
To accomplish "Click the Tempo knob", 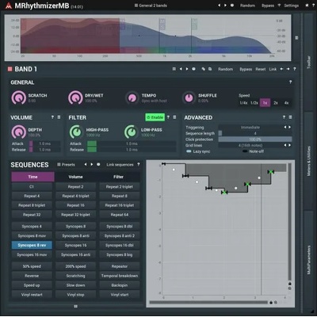I will 132,98.
